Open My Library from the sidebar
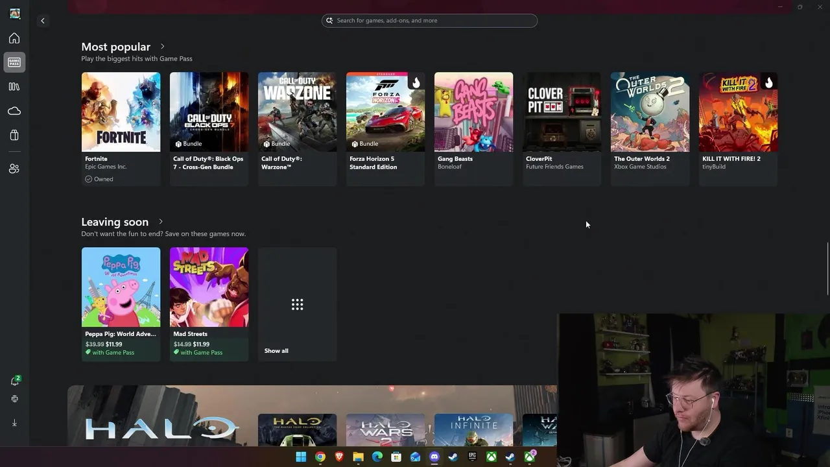Image resolution: width=830 pixels, height=467 pixels. click(14, 86)
